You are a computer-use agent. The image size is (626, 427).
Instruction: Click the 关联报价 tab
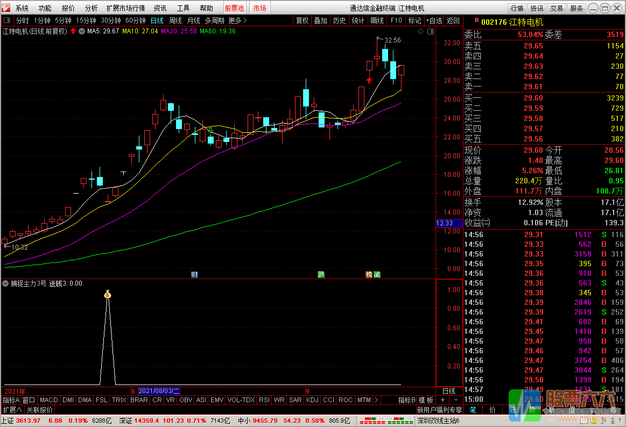click(x=39, y=409)
